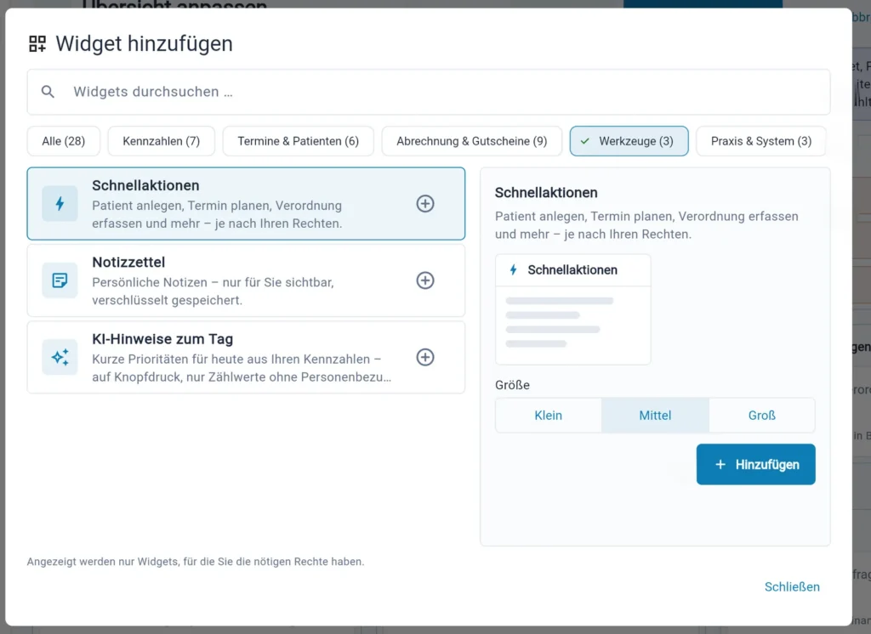Click the 'Widget hinzufügen' dialog title
Image resolution: width=871 pixels, height=634 pixels.
[144, 44]
